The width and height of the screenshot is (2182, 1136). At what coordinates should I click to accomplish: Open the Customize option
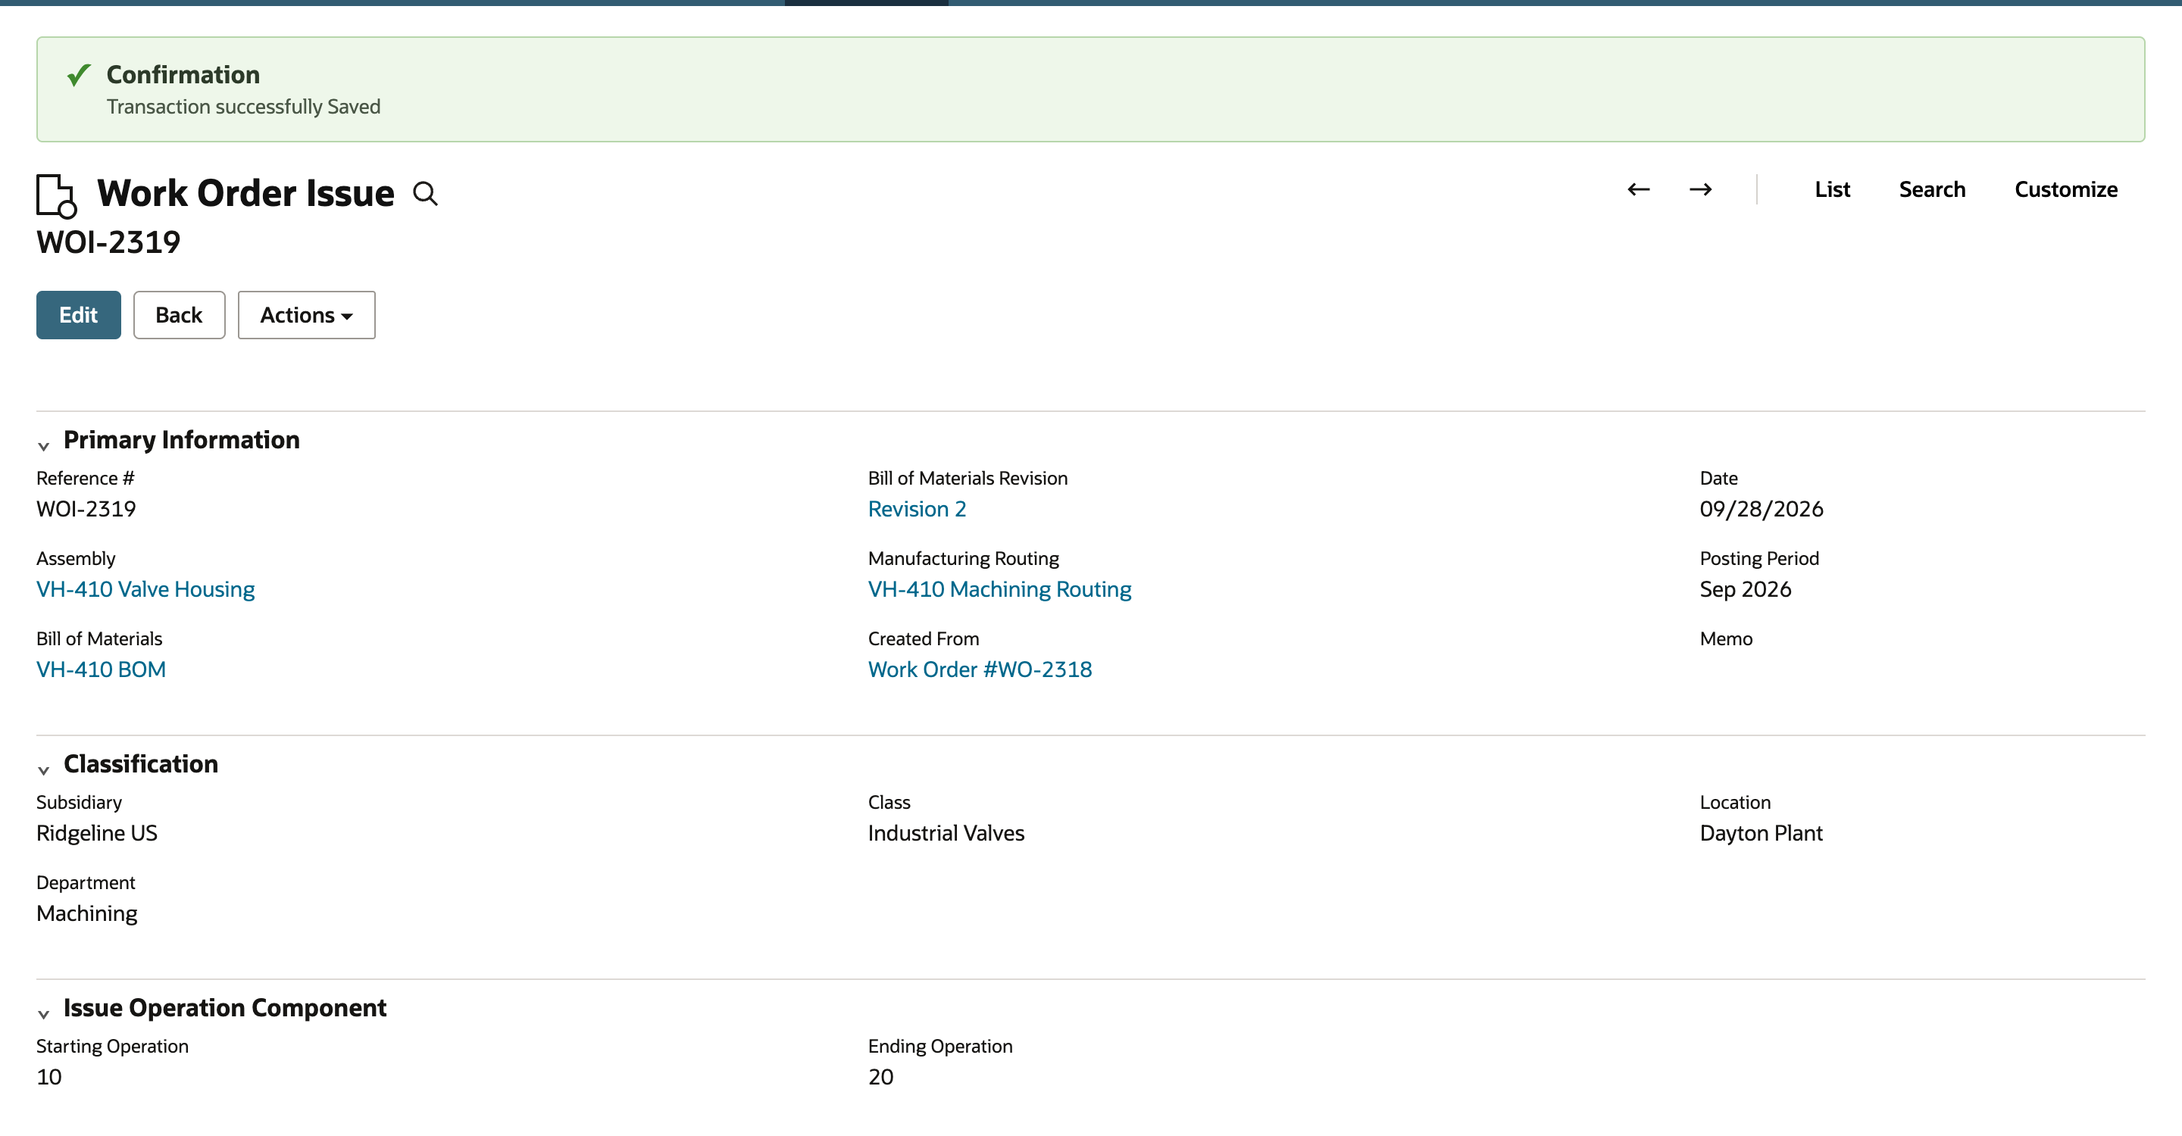click(x=2065, y=189)
